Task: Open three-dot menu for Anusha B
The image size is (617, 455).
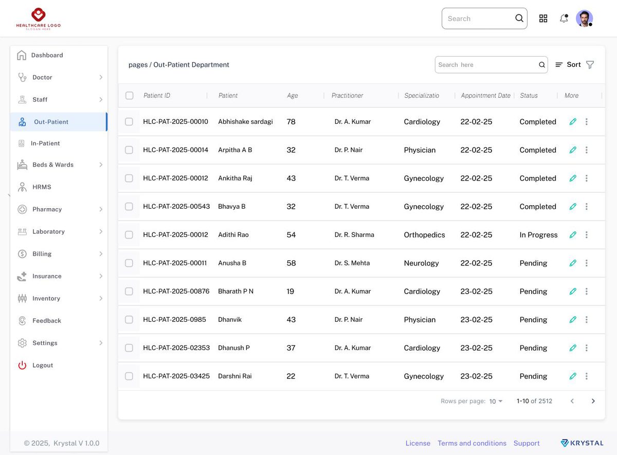Action: (587, 263)
